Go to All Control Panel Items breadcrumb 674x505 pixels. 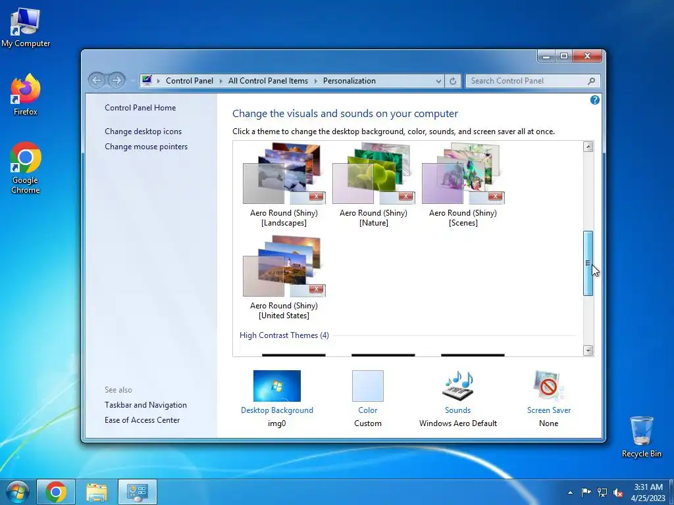click(269, 81)
